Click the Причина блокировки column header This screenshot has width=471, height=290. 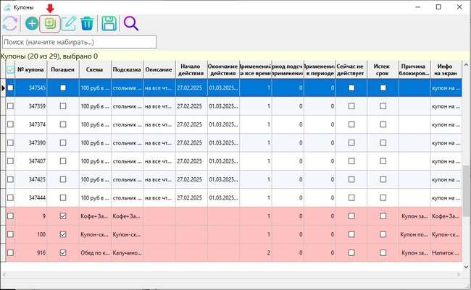(x=413, y=69)
